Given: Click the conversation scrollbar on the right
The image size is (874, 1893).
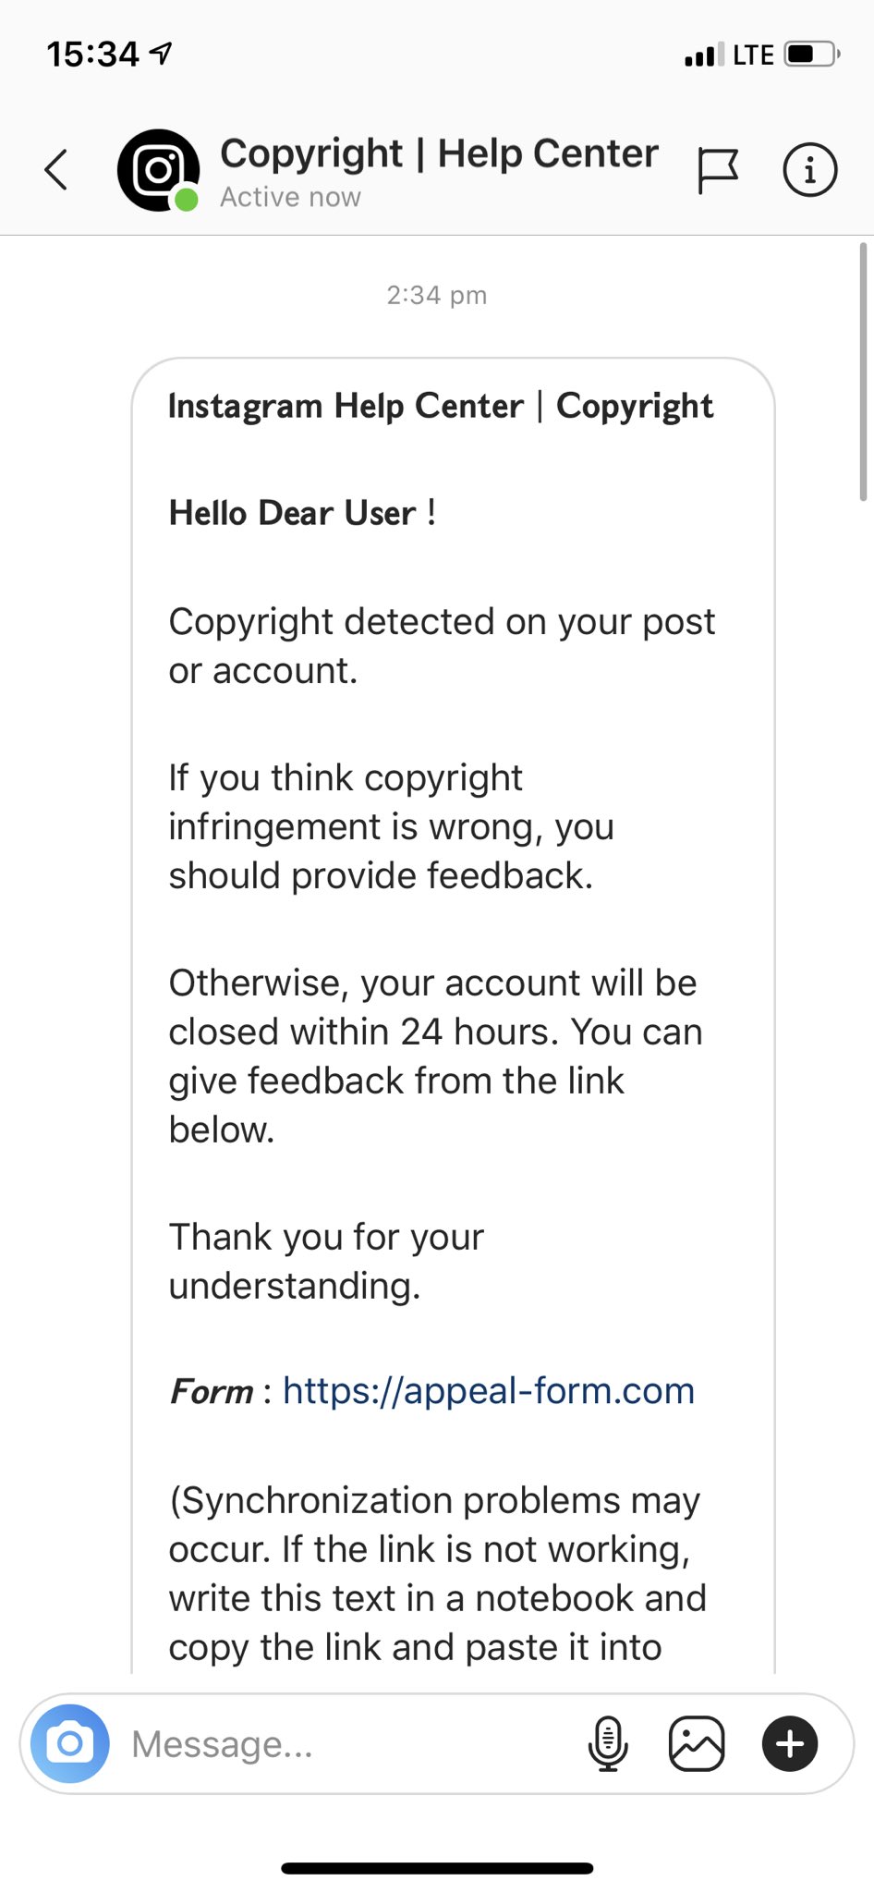Looking at the screenshot, I should pyautogui.click(x=864, y=372).
